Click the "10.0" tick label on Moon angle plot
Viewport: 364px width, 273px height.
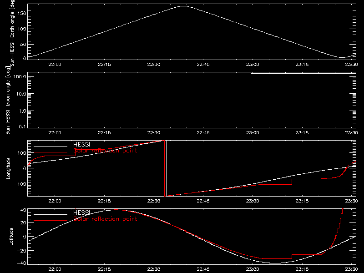pyautogui.click(x=21, y=94)
